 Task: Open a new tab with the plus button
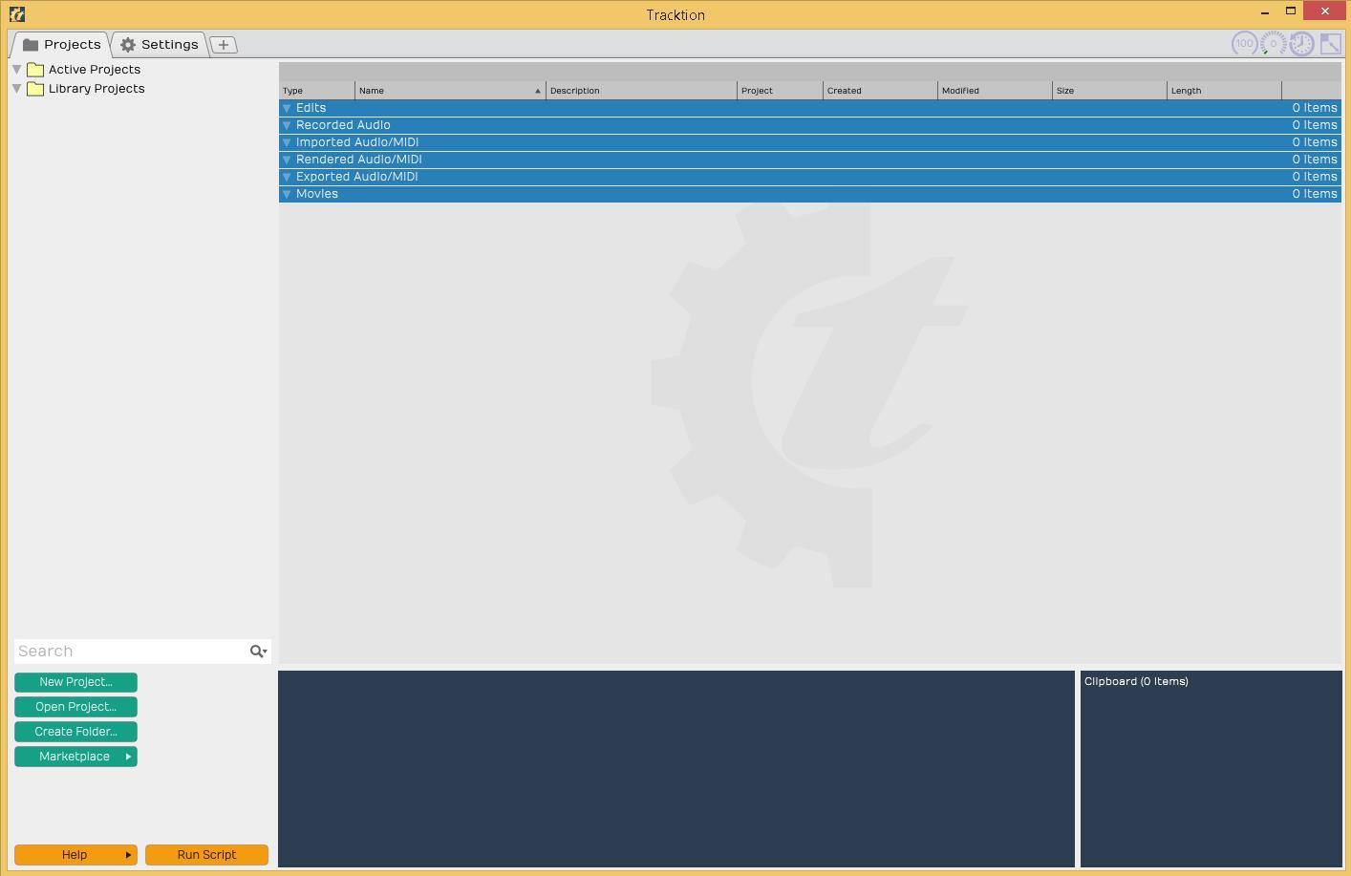click(223, 44)
